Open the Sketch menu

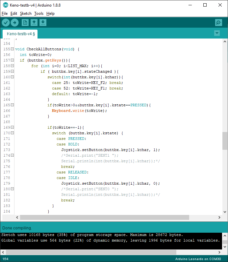coord(26,13)
